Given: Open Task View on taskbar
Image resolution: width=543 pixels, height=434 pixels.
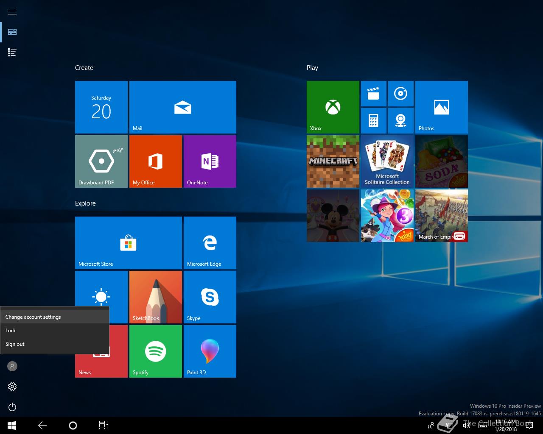Looking at the screenshot, I should (x=104, y=426).
